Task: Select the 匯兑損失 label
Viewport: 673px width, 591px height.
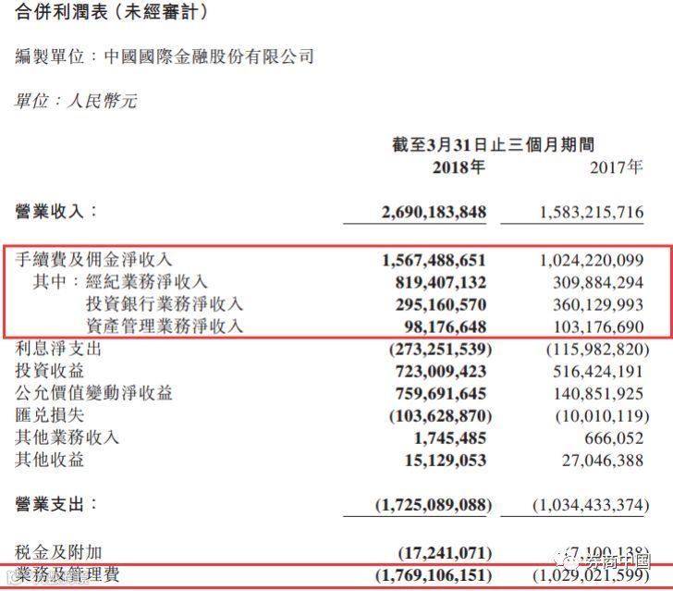Action: coord(49,415)
